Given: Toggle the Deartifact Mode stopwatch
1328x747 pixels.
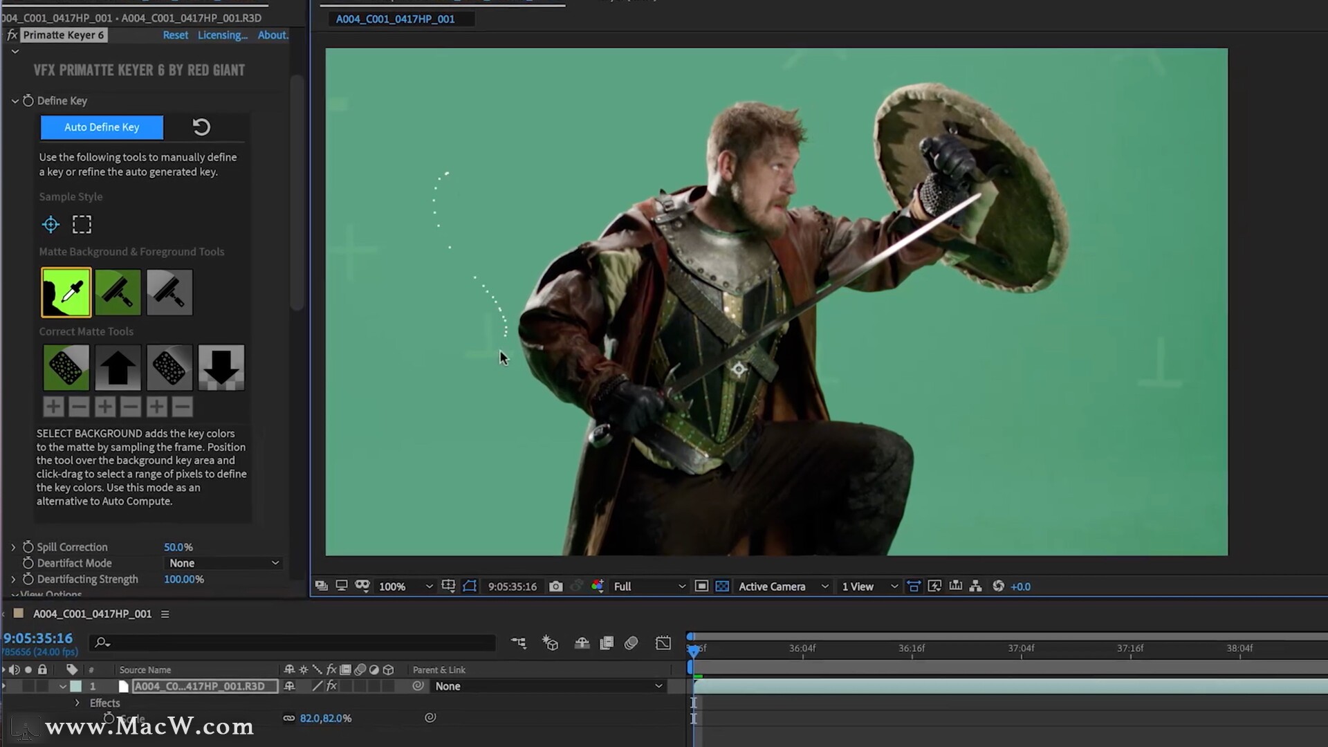Looking at the screenshot, I should click(28, 562).
